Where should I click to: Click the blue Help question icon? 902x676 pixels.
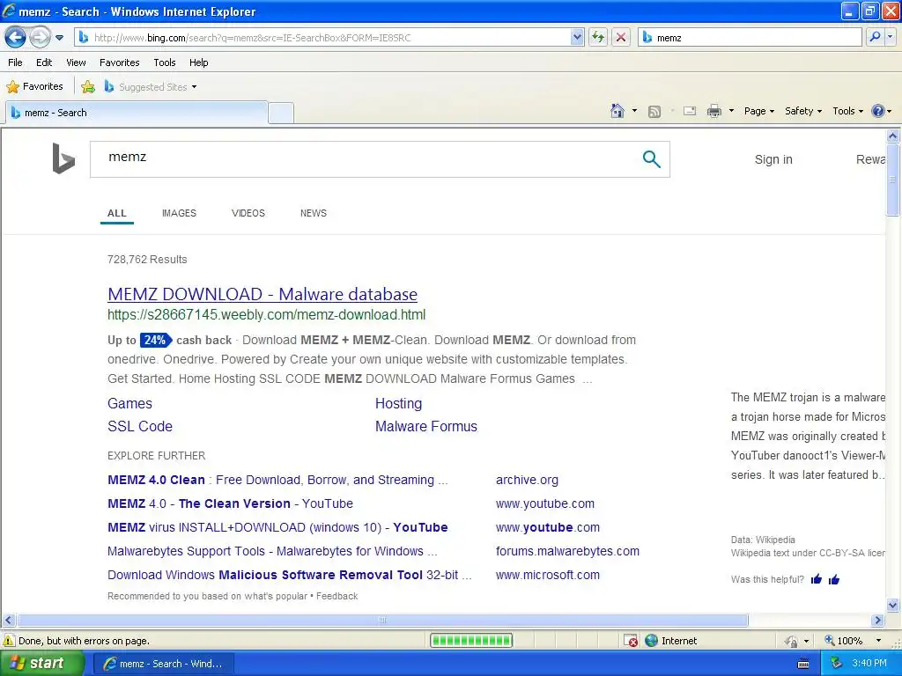point(878,111)
